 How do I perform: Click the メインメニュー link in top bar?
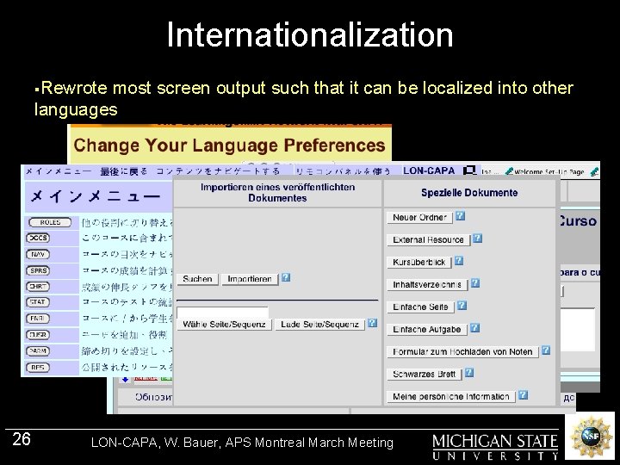coord(59,171)
